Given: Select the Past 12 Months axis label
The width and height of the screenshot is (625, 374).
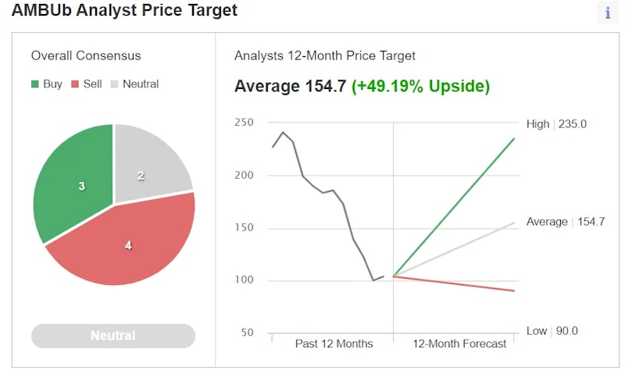Looking at the screenshot, I should pos(334,344).
